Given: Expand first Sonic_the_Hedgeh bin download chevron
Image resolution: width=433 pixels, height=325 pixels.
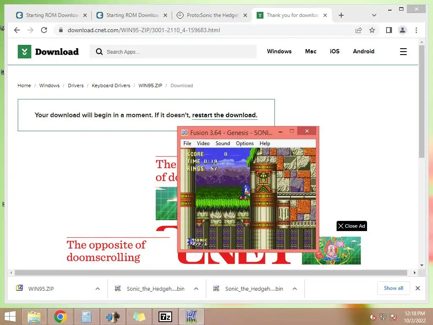Looking at the screenshot, I should [x=196, y=289].
